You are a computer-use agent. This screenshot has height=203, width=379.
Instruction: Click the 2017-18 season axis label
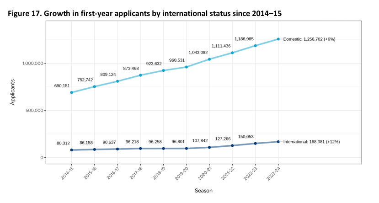point(136,173)
